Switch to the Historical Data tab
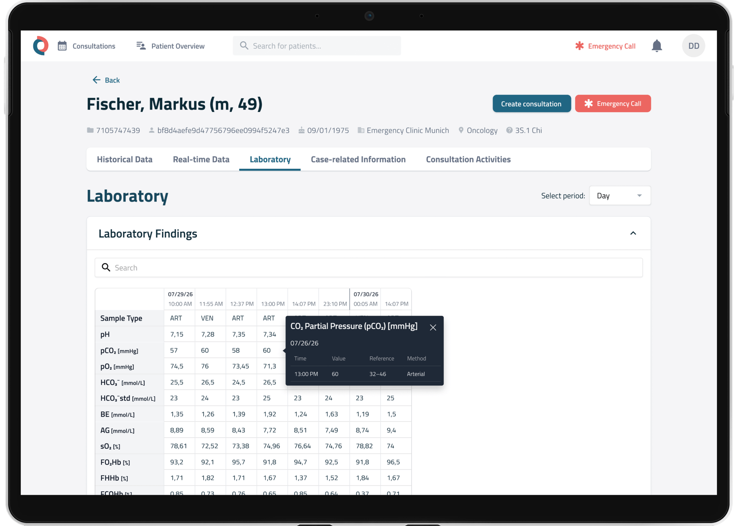738x526 pixels. 125,159
